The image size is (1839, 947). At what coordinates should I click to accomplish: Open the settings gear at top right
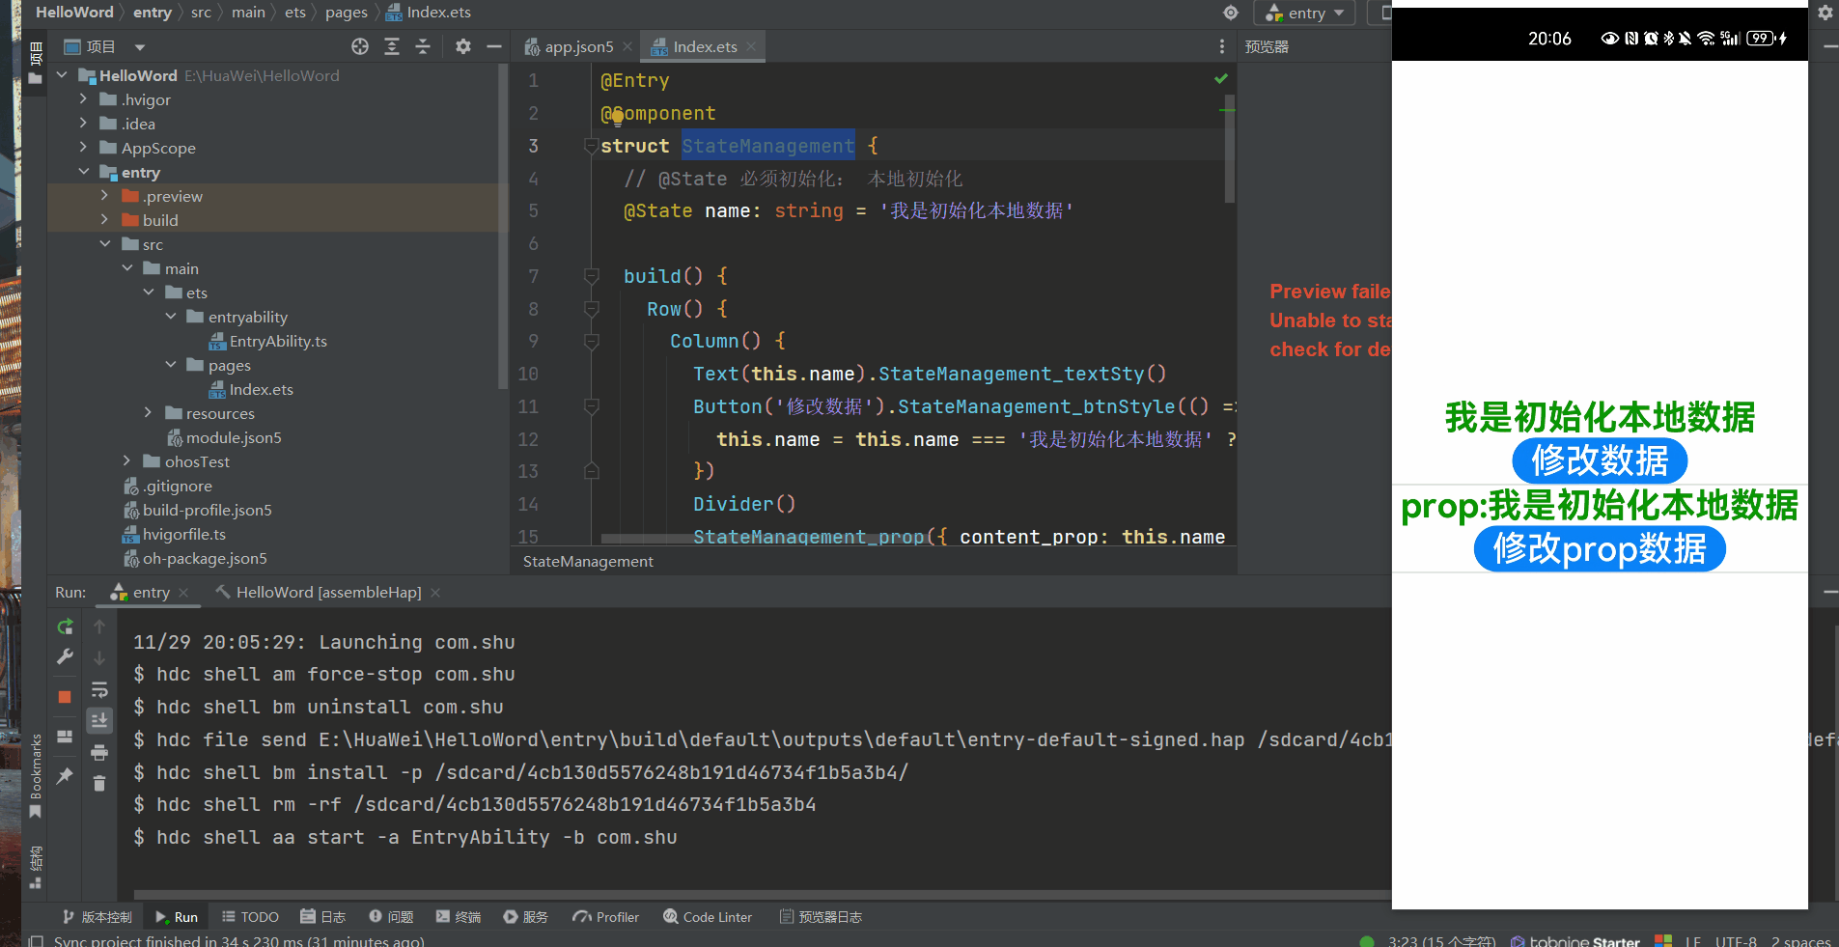point(1825,13)
